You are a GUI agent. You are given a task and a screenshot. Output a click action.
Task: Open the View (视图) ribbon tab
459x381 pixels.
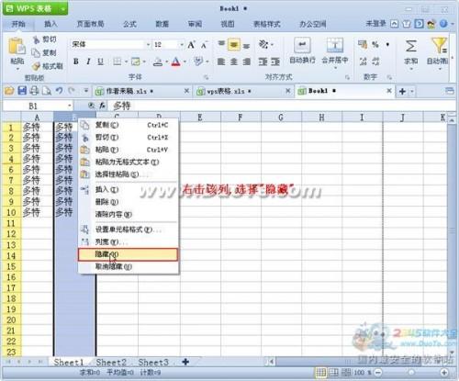pos(228,24)
